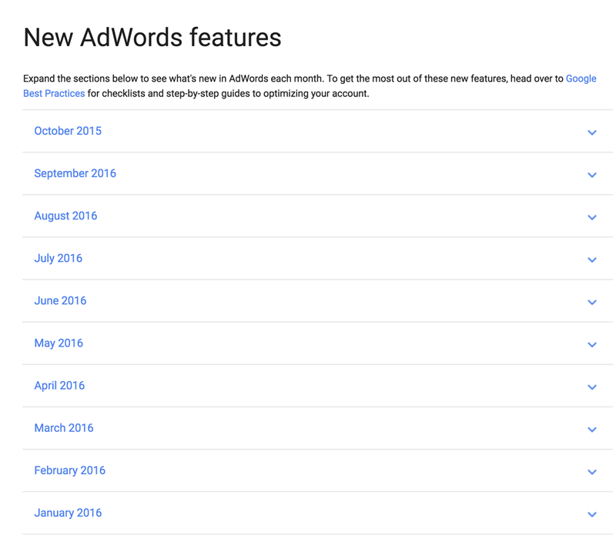
Task: Open the July 2016 section title
Action: point(59,258)
